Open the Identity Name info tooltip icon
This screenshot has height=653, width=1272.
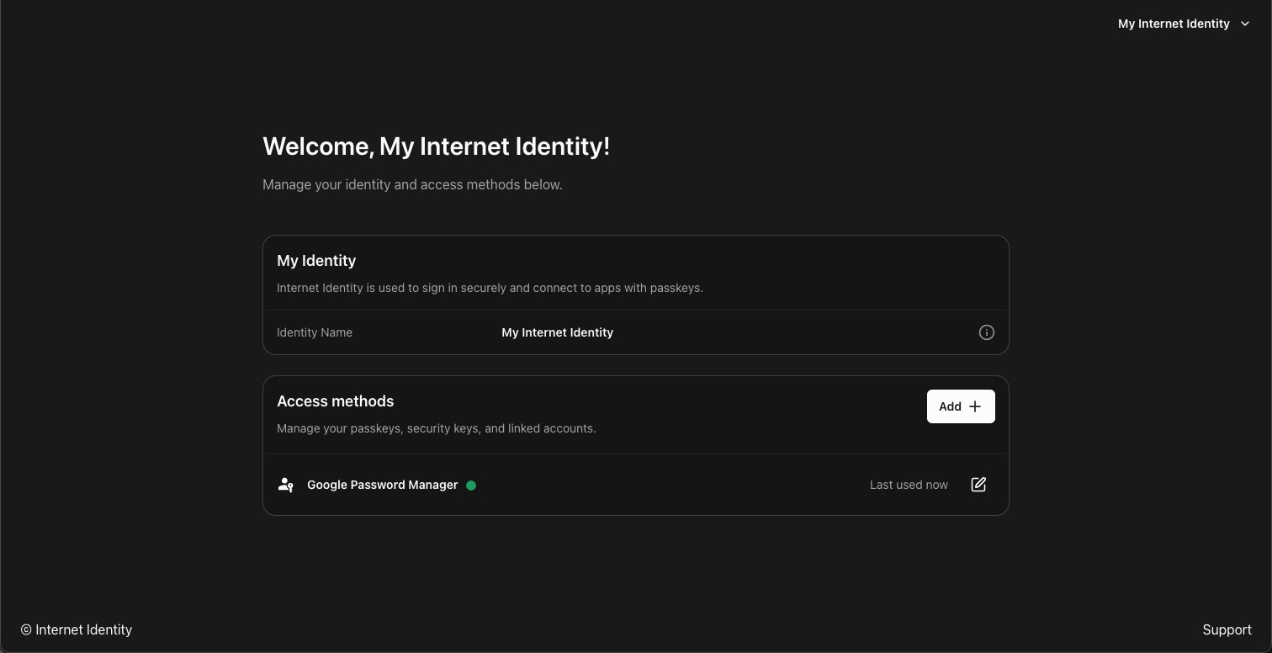pos(986,332)
